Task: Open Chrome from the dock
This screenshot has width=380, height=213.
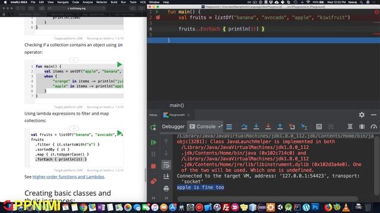Action: coord(83,207)
